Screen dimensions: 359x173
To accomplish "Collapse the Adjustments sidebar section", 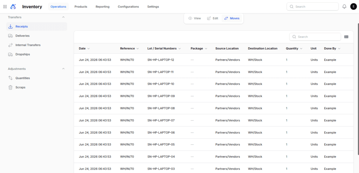I will tap(63, 69).
